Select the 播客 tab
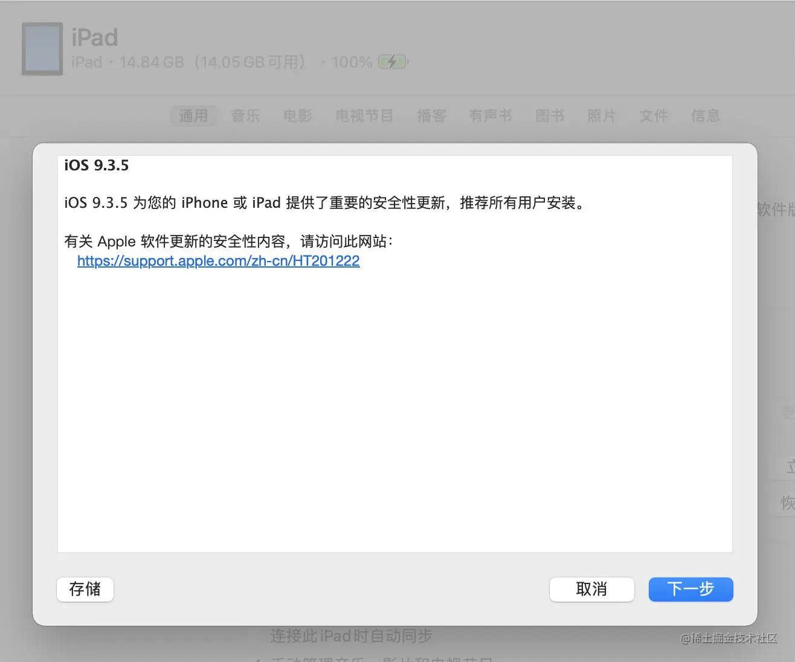The width and height of the screenshot is (795, 662). (x=431, y=115)
